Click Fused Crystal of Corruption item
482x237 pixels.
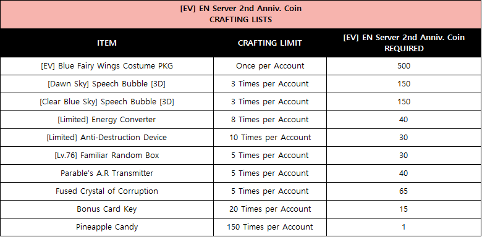point(107,191)
